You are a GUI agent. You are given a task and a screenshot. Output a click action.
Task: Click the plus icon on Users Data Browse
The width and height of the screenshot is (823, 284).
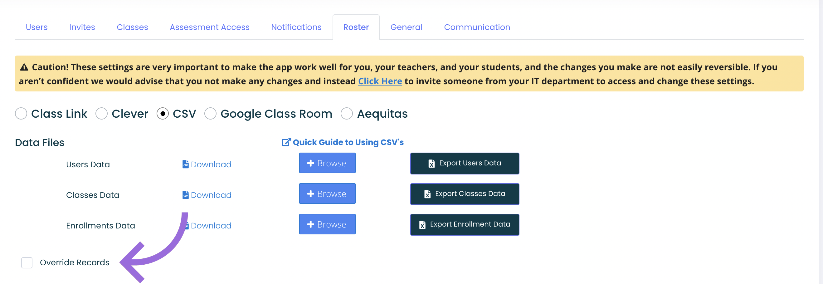(x=310, y=163)
